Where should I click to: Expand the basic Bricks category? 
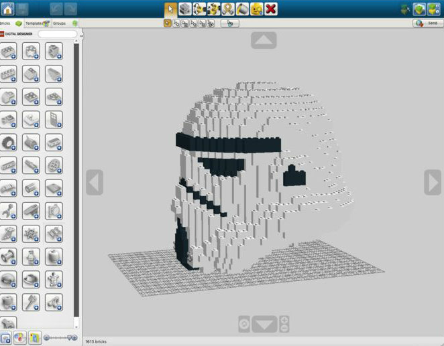point(8,51)
